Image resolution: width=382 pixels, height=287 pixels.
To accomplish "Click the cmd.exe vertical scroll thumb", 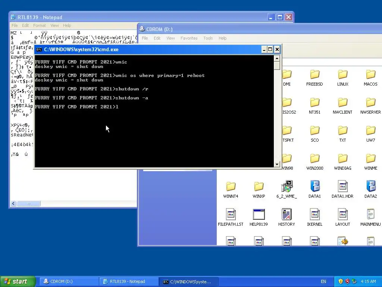I will pos(277,65).
